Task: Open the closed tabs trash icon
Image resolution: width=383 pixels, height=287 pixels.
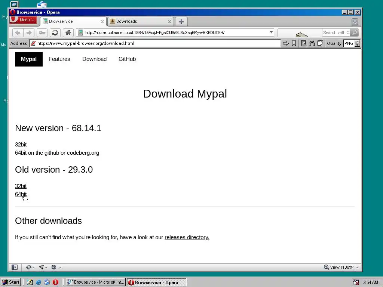Action: (355, 22)
